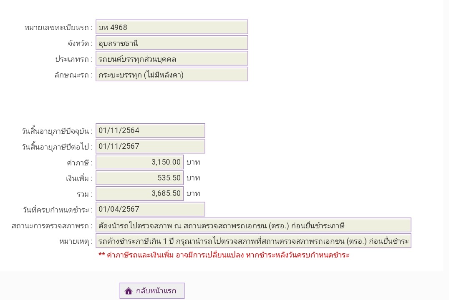Click the vehicle type field รถยนต์บรรทุกส่วนบุคคล
Viewport: 449px width, 300px height.
pos(172,59)
